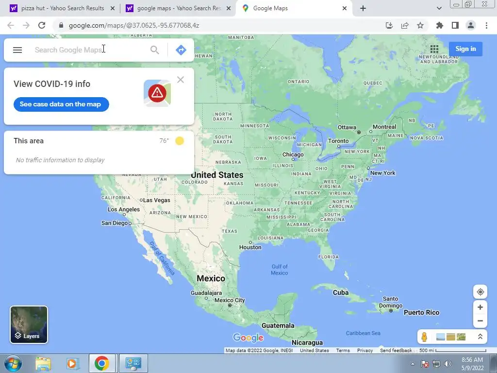
Task: Close the google maps Yahoo tab
Action: pyautogui.click(x=229, y=8)
